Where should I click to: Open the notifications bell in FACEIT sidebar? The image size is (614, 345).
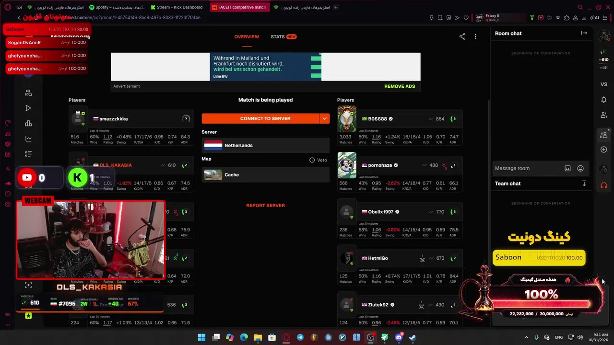[x=604, y=100]
